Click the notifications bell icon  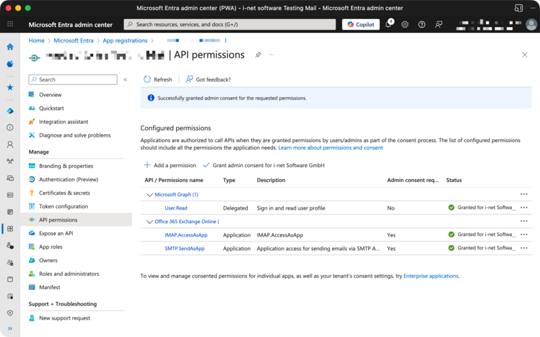(x=389, y=24)
